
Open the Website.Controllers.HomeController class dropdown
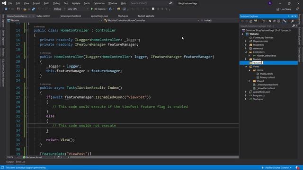point(151,20)
